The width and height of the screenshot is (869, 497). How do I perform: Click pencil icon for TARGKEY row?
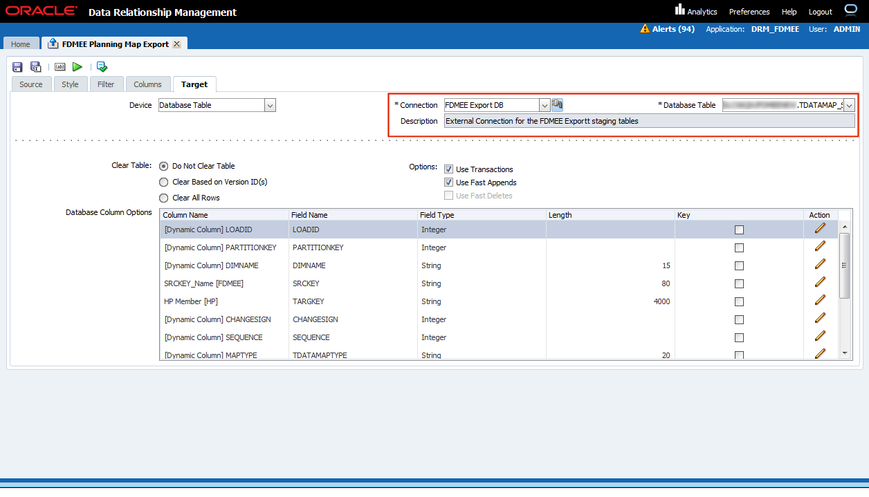[x=820, y=301]
